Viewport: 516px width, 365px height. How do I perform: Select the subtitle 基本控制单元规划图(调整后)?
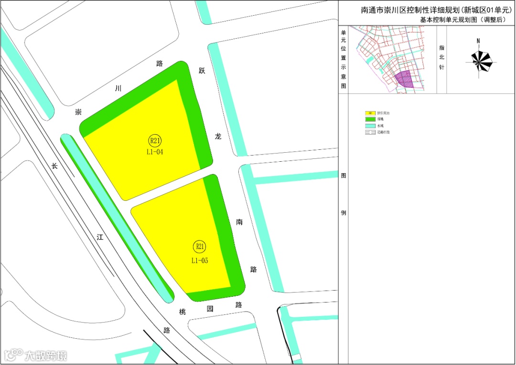pos(463,20)
